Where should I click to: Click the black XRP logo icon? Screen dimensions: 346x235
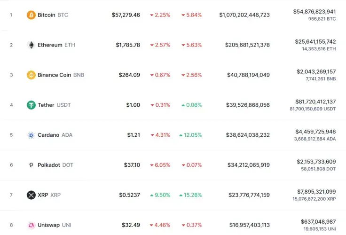click(31, 195)
